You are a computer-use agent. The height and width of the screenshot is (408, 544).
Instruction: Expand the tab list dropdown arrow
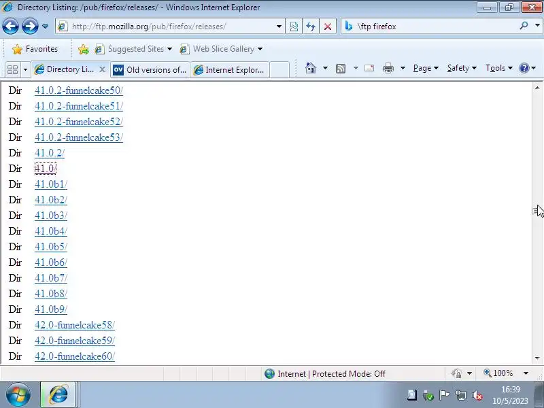pyautogui.click(x=25, y=70)
